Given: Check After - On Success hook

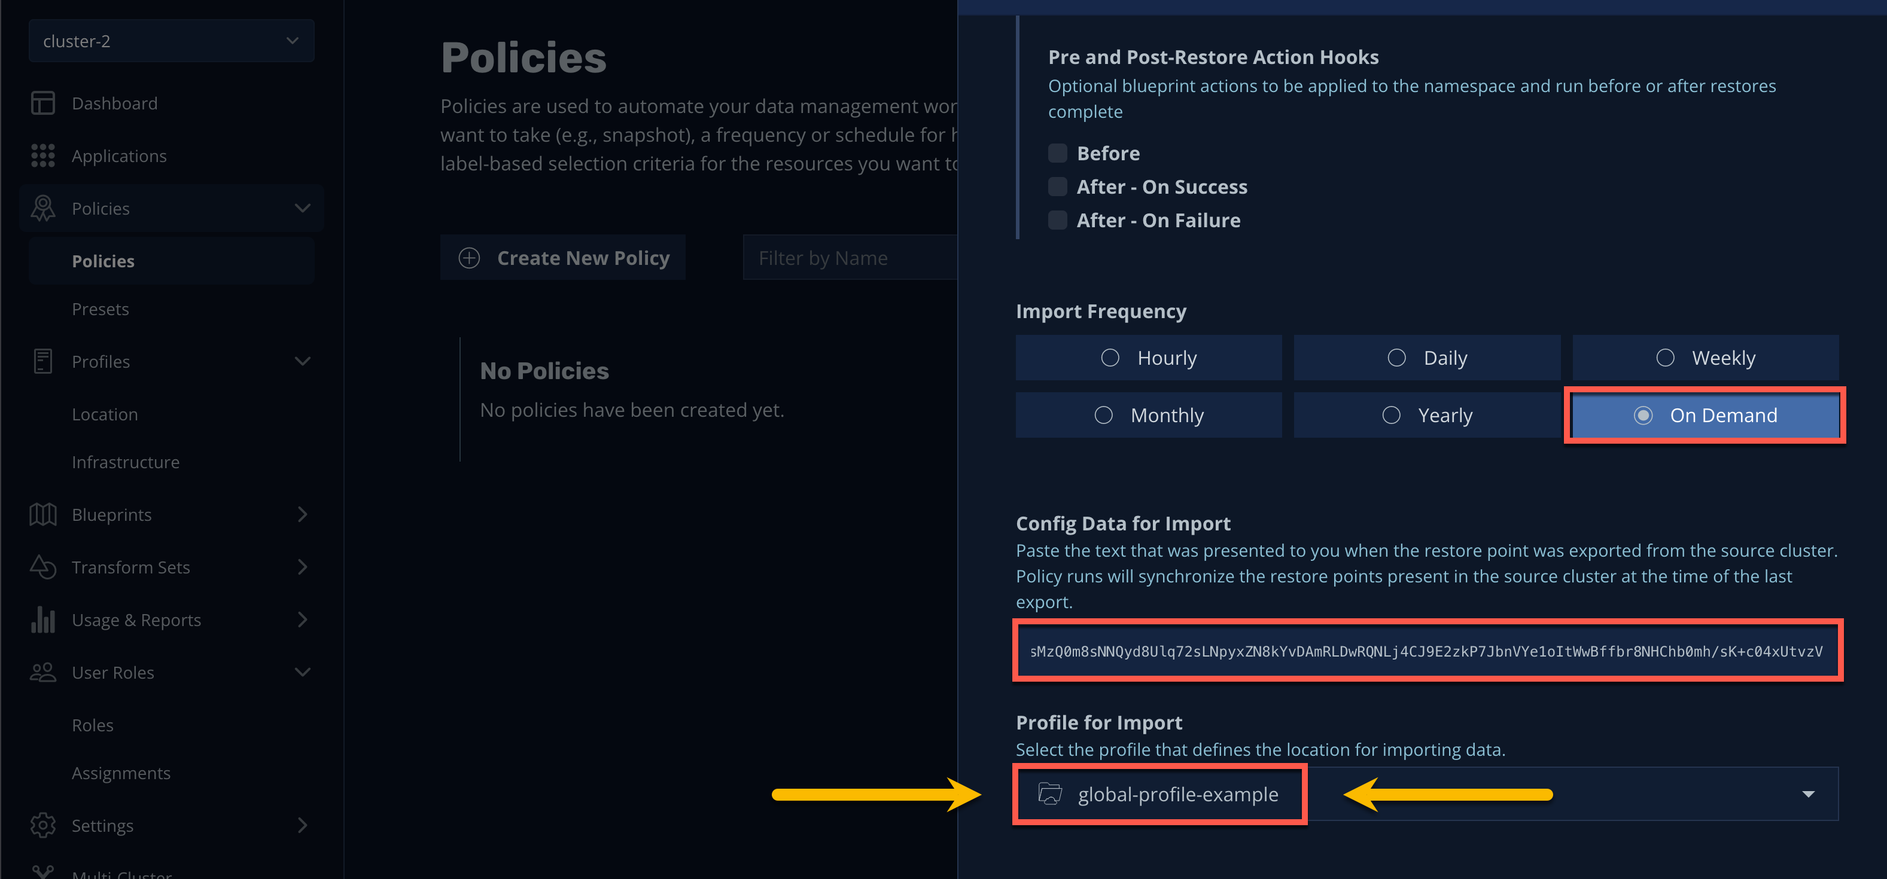Looking at the screenshot, I should point(1057,187).
